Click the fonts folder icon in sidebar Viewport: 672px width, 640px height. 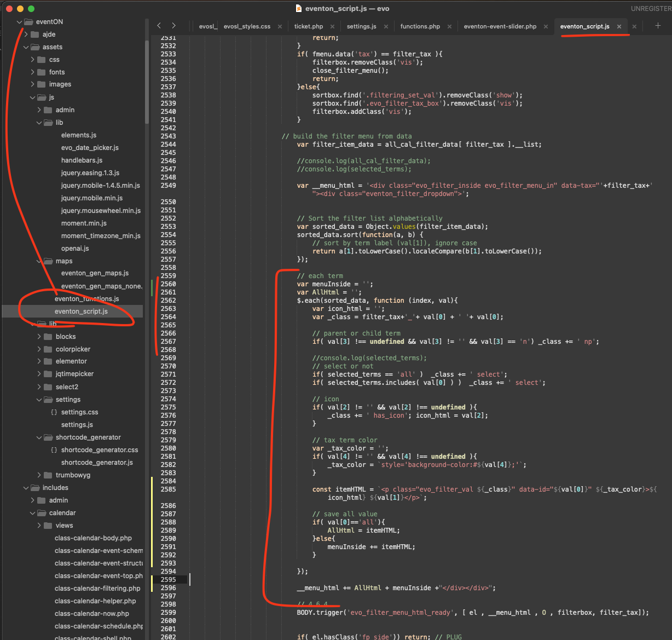[x=42, y=72]
